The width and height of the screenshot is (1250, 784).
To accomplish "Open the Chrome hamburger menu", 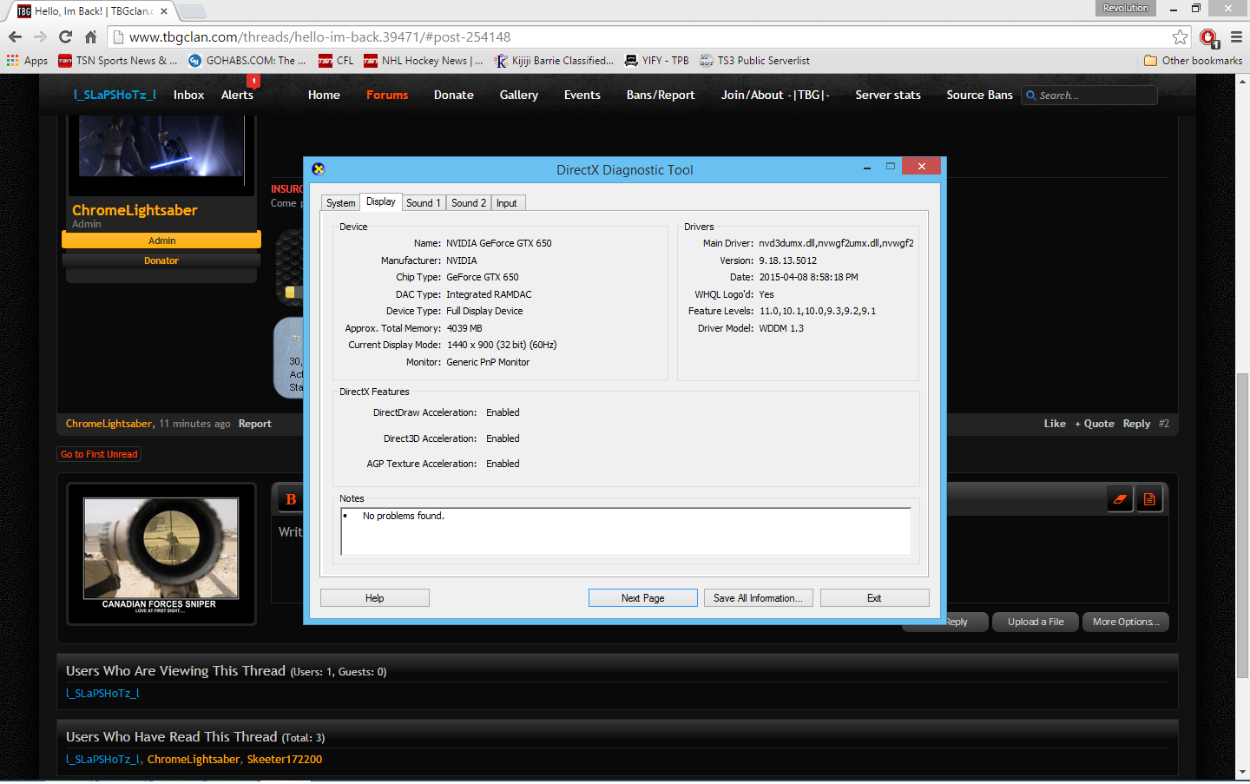I will [x=1236, y=36].
